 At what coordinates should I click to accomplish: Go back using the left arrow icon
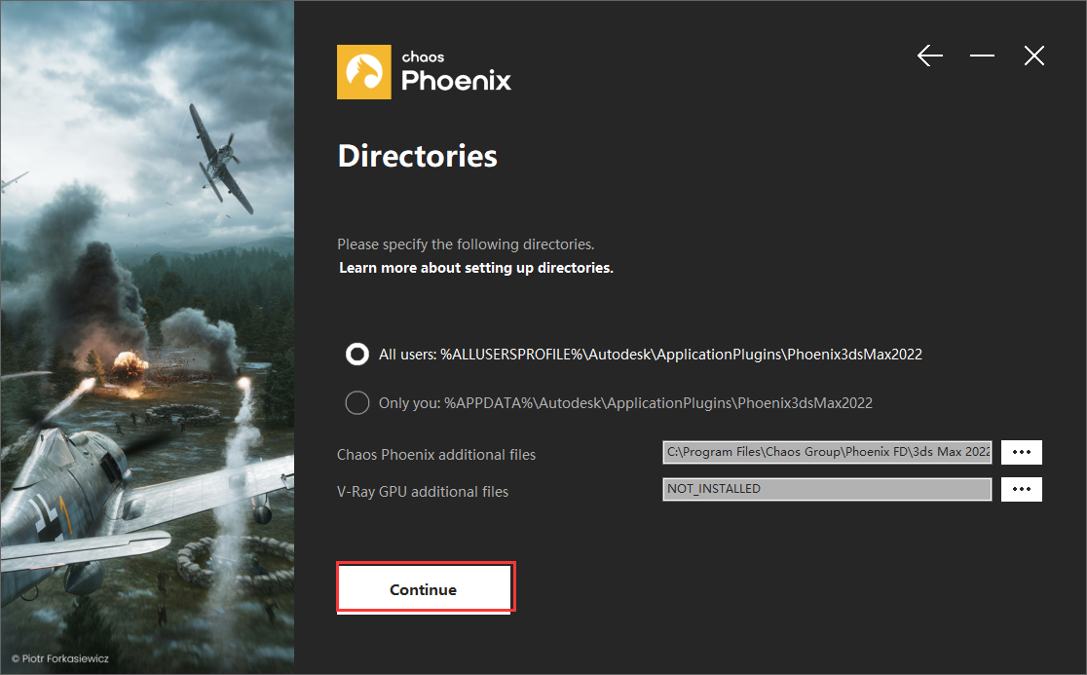[x=930, y=56]
